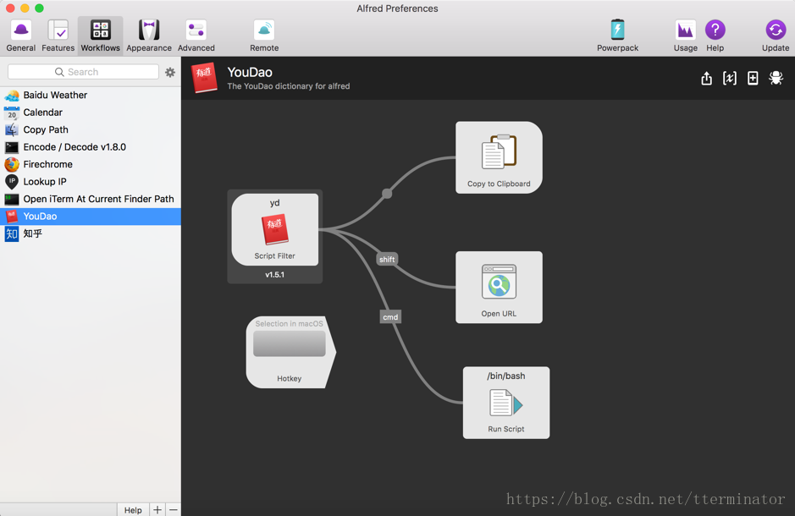This screenshot has width=795, height=516.
Task: Open the Advanced tab
Action: [x=196, y=36]
